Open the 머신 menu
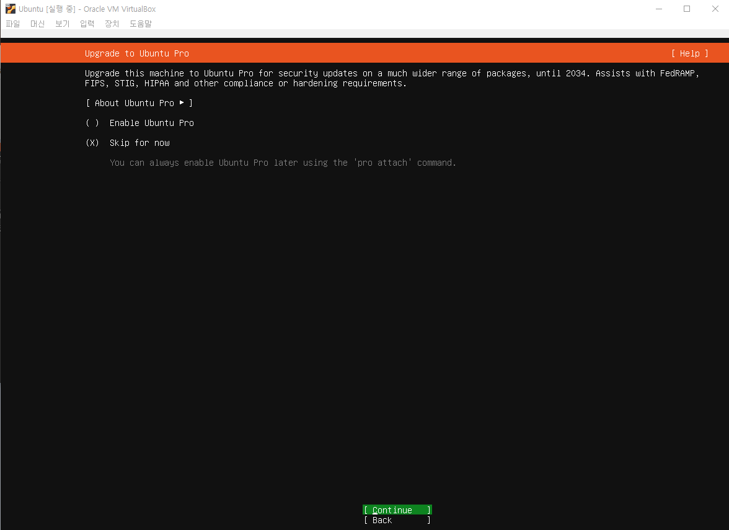 tap(37, 24)
